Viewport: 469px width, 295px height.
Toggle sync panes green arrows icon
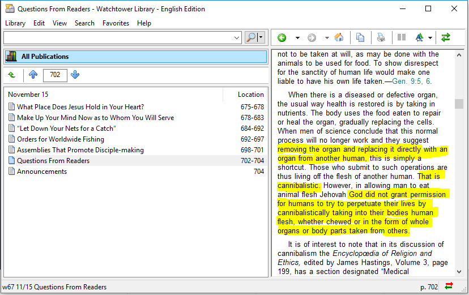tap(446, 38)
